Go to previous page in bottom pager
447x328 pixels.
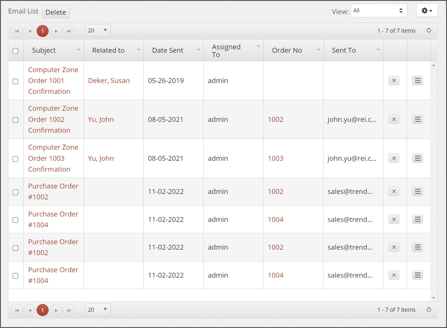[x=29, y=310]
